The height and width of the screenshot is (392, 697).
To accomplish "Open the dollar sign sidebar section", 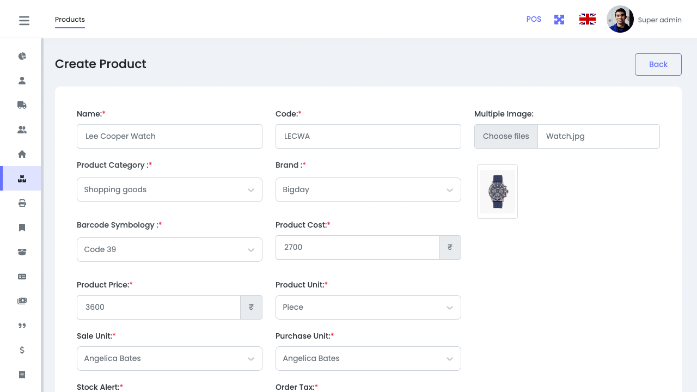I will (x=22, y=350).
